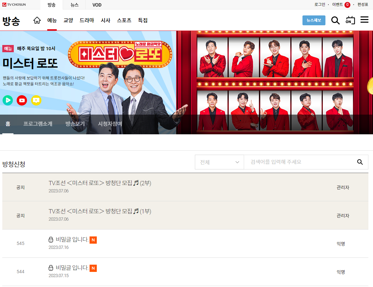
Task: Click the TV CHOSUN logo
Action: [14, 5]
